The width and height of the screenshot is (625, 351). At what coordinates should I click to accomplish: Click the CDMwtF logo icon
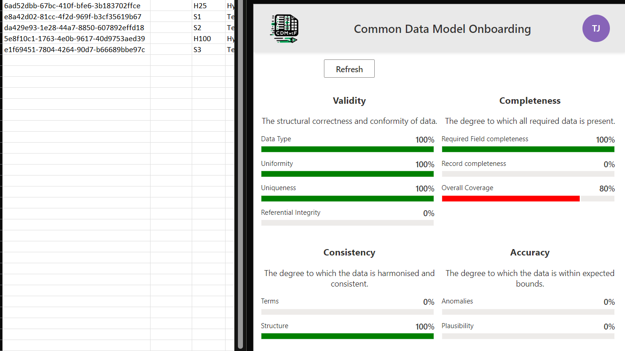click(x=284, y=29)
